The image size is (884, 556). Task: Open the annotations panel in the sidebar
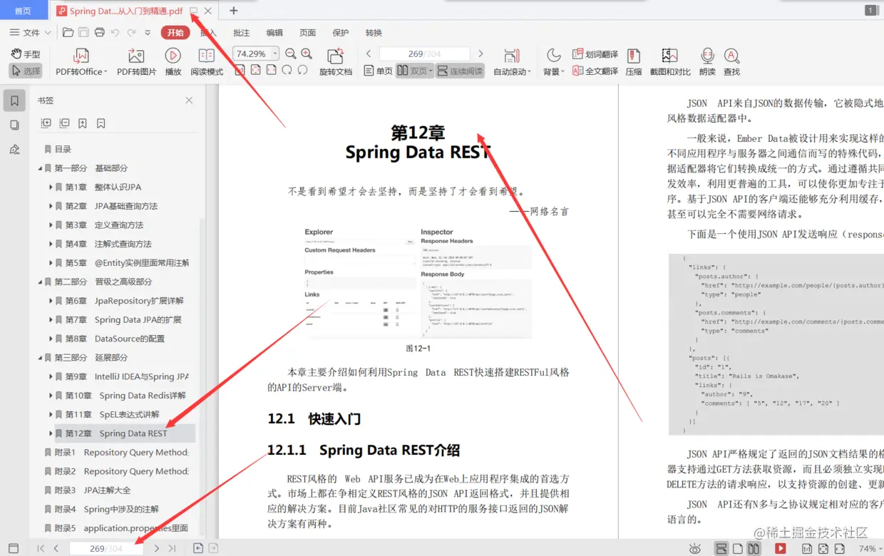(x=14, y=149)
